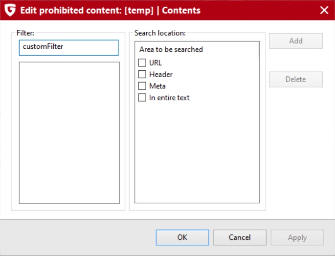Click the Add button

296,41
